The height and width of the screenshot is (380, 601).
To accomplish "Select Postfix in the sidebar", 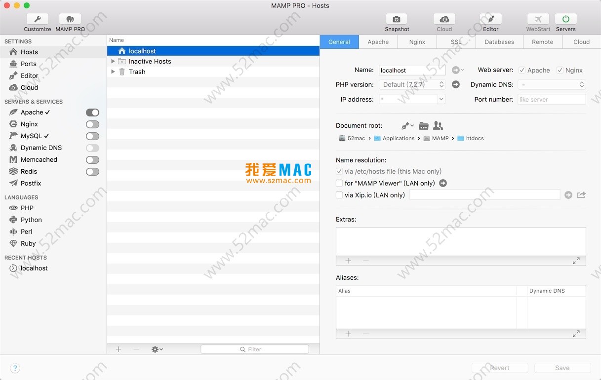I will point(31,183).
